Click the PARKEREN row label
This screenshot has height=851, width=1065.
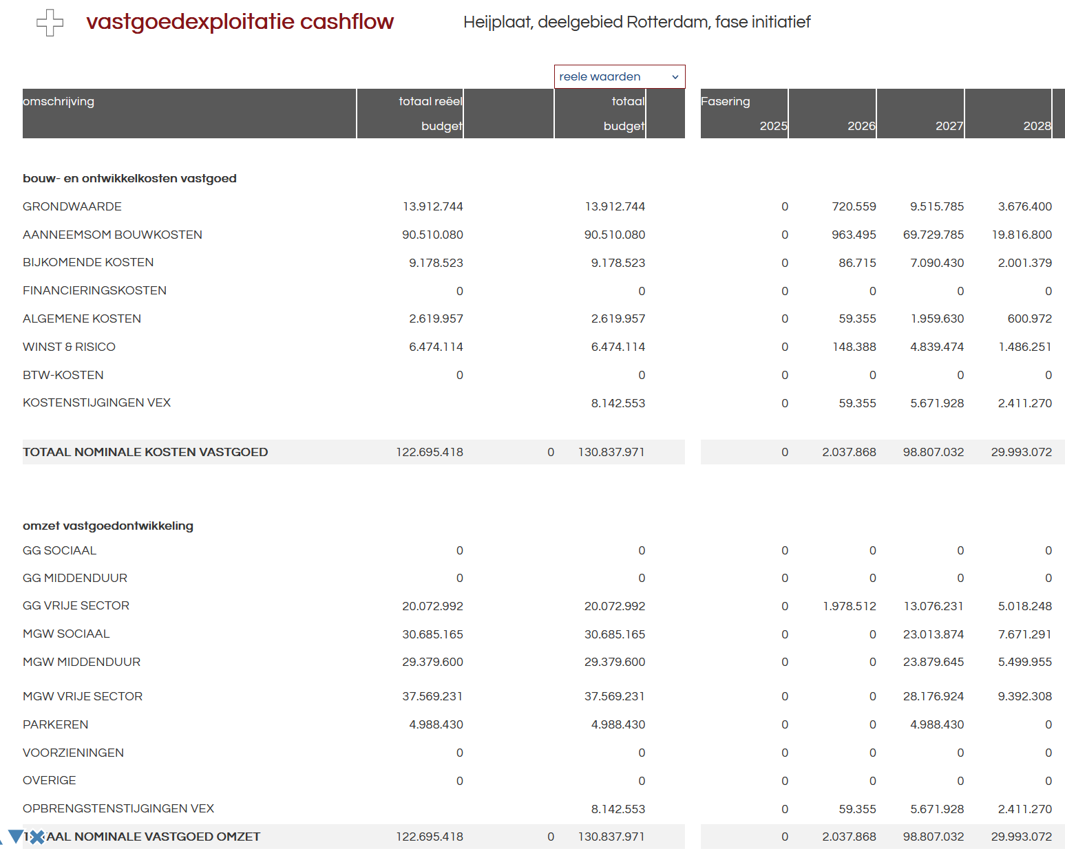pos(56,724)
